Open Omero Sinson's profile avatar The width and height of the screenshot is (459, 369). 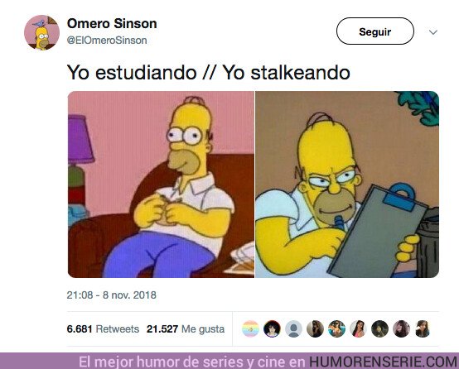pyautogui.click(x=41, y=32)
